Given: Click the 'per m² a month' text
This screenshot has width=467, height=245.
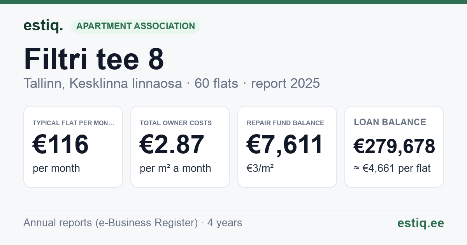Looking at the screenshot, I should point(175,168).
